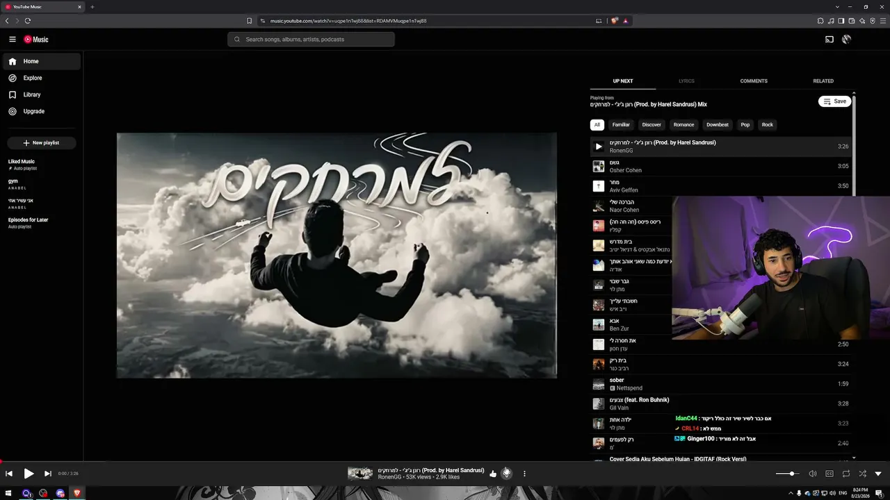Click the browser address bar URL
This screenshot has height=500, width=890.
click(348, 21)
